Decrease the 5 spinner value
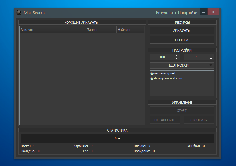 (x=211, y=59)
